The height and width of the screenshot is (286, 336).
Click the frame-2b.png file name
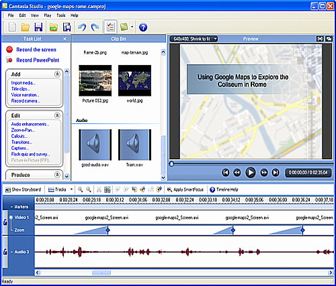tap(95, 53)
